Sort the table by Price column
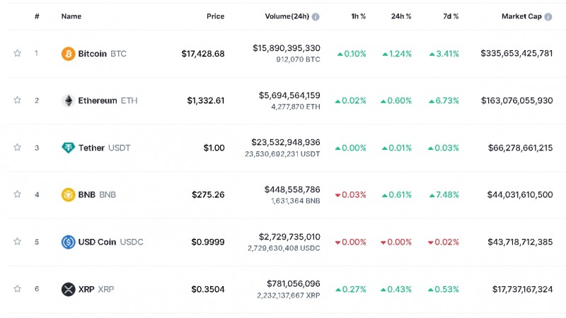The height and width of the screenshot is (318, 566). point(215,16)
